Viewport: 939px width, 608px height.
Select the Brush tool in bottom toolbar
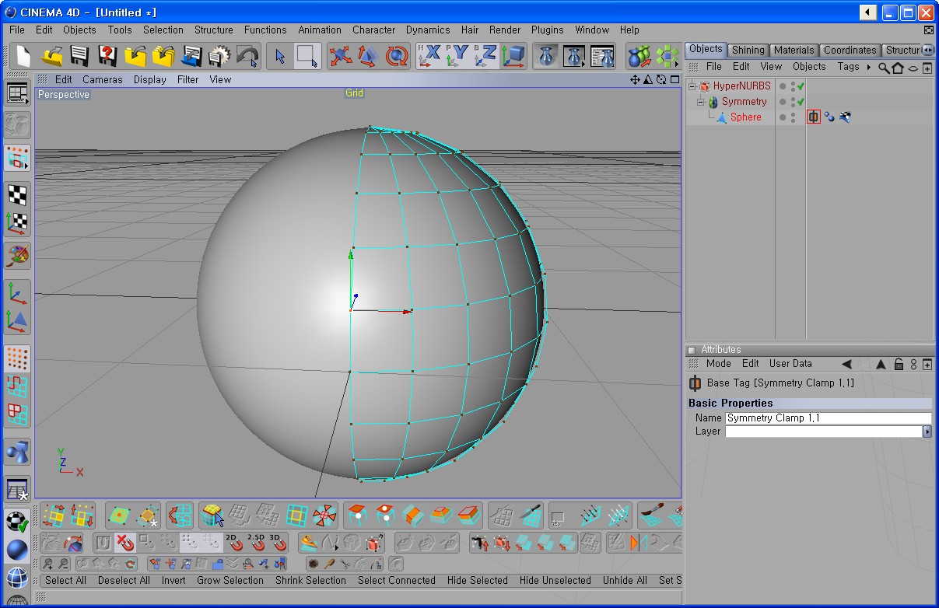(x=653, y=515)
